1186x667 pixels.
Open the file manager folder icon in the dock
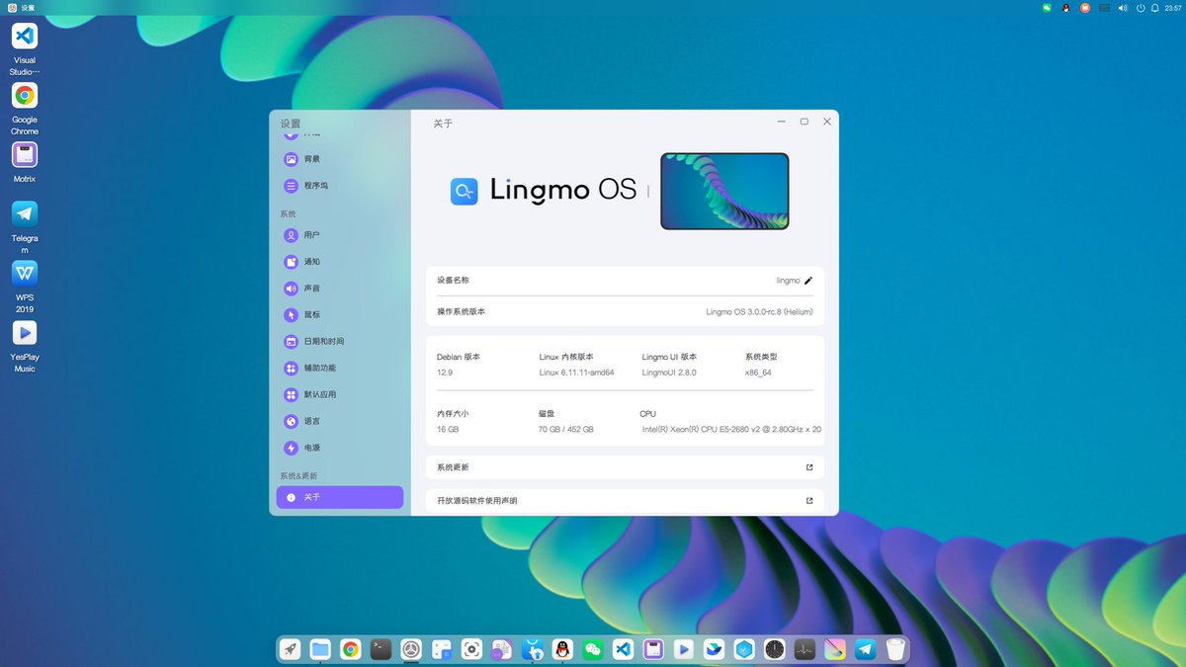click(x=320, y=649)
